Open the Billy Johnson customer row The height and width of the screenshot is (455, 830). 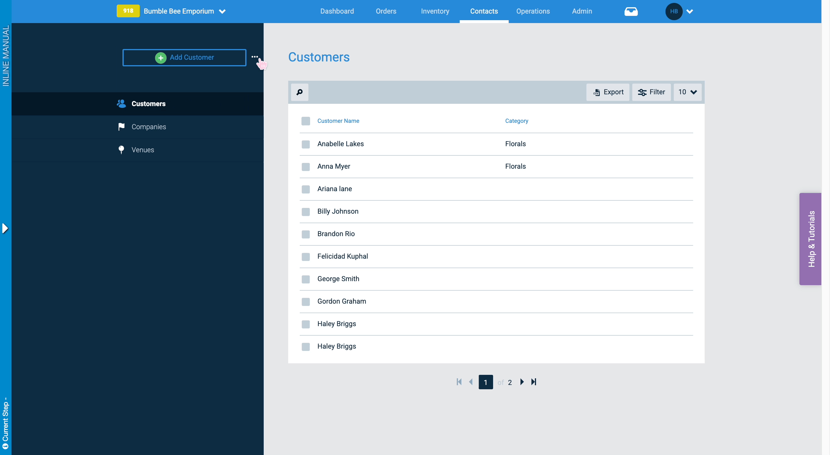tap(496, 212)
